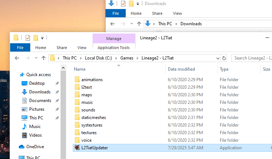Switch to the View ribbon tab

(x=82, y=48)
